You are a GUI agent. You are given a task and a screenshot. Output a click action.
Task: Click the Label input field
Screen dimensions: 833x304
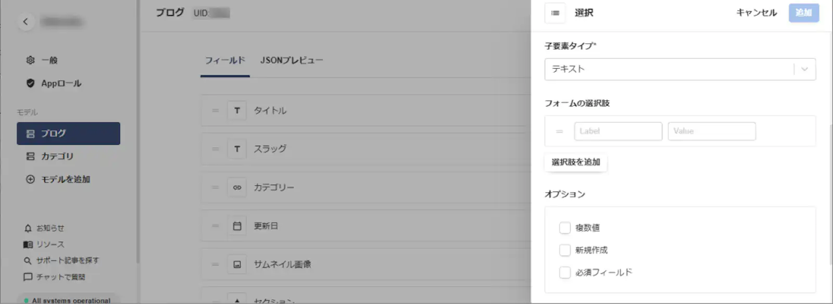coord(618,131)
